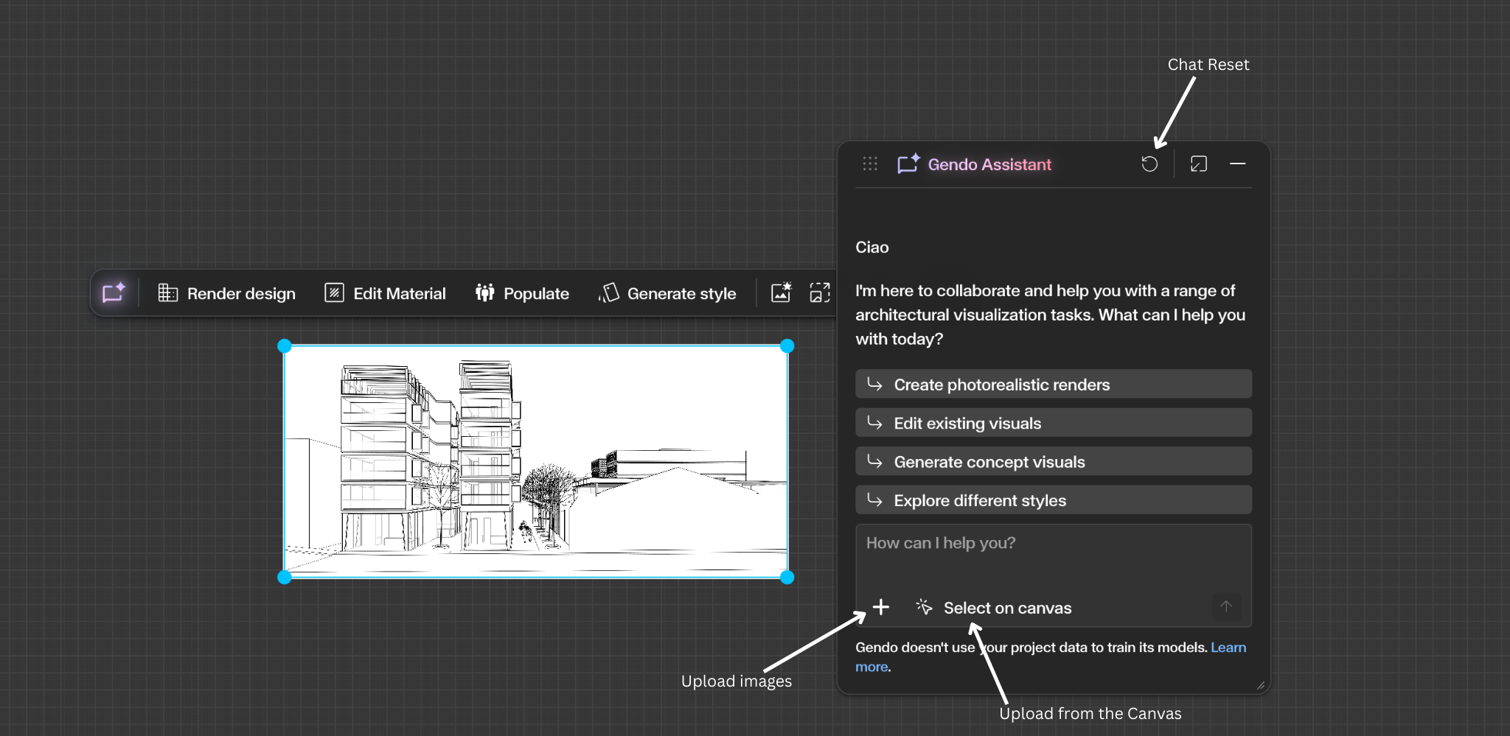The width and height of the screenshot is (1510, 736).
Task: Select the building sketch image on canvas
Action: click(536, 461)
